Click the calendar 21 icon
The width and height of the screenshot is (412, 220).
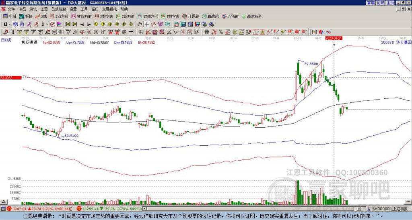(176, 24)
